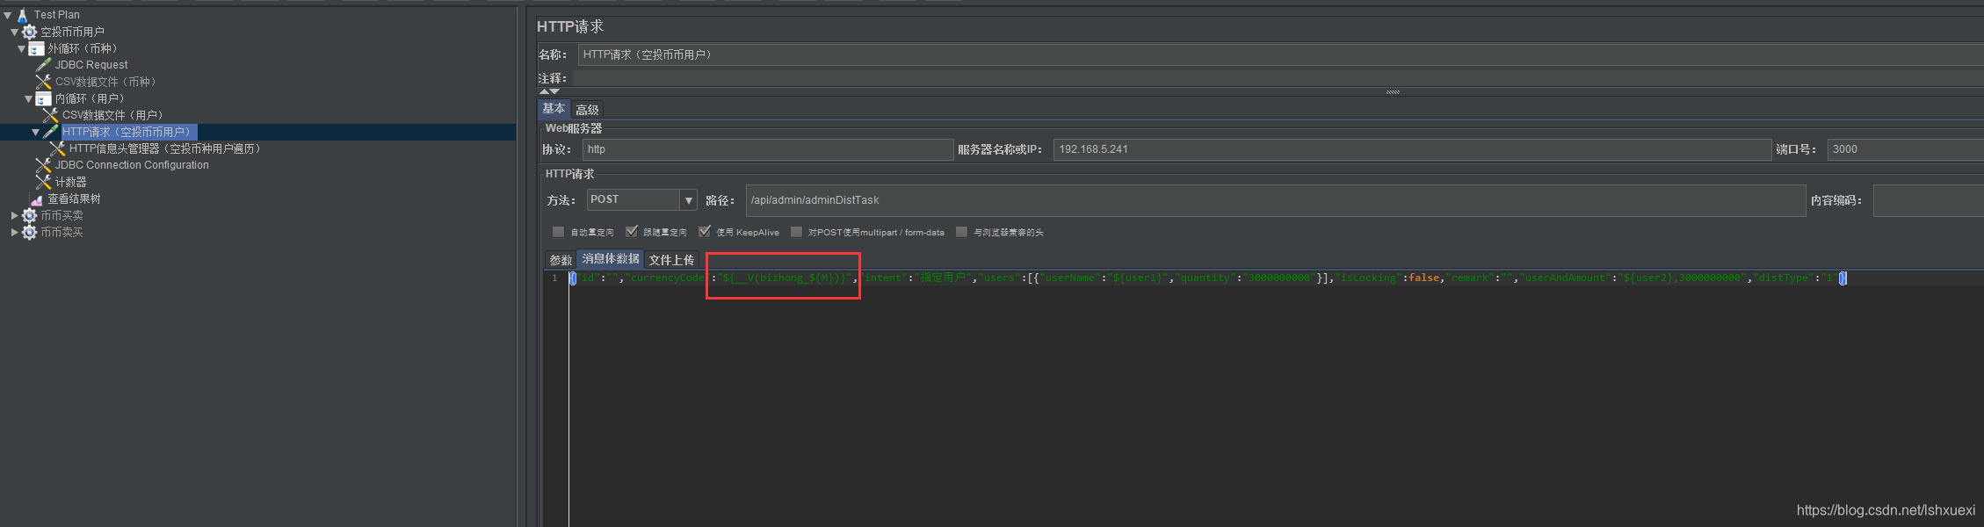Click the 查看结果树 listener icon
1984x527 pixels.
click(x=37, y=199)
